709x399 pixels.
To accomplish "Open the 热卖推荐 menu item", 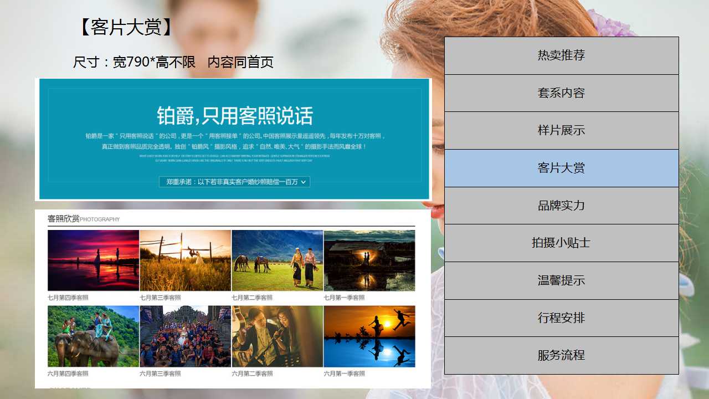I will [561, 55].
